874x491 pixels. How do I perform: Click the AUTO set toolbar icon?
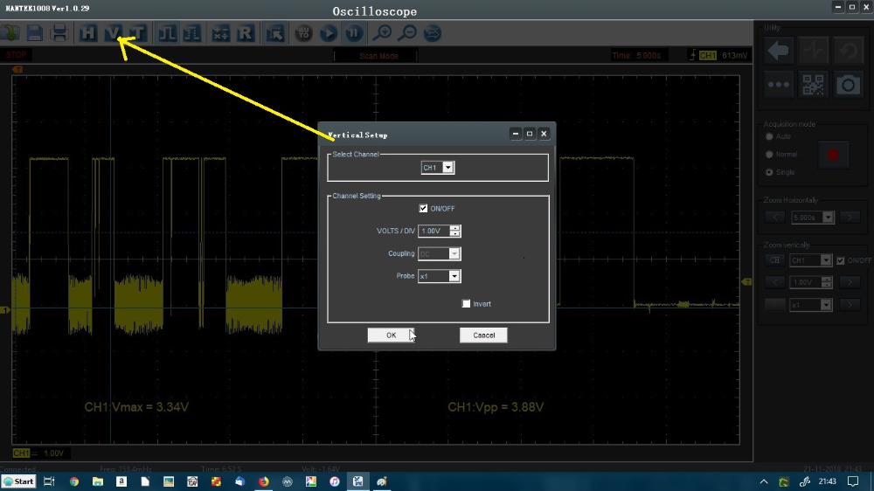(303, 34)
